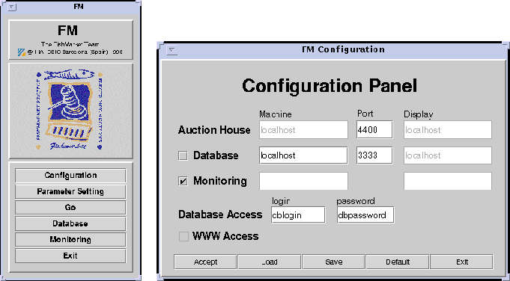510x281 pixels.
Task: Click the Load button
Action: (270, 262)
